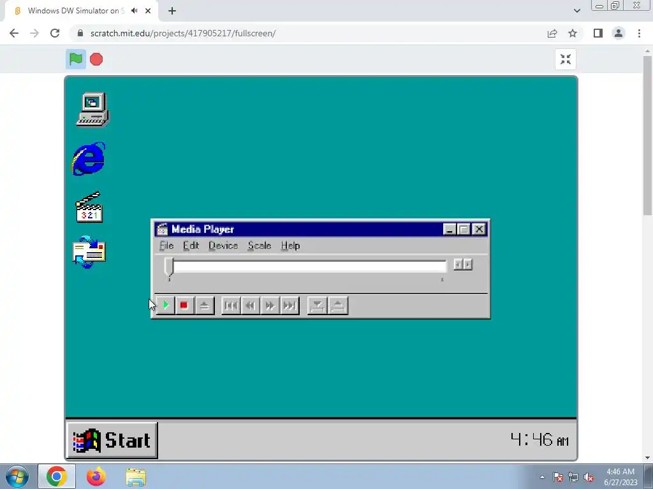Open the Windows 7 Start orb
The width and height of the screenshot is (653, 489).
tap(17, 476)
